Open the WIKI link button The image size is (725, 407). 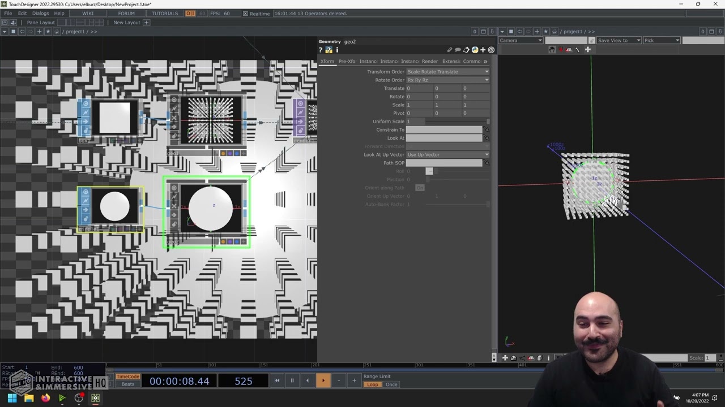pos(88,14)
